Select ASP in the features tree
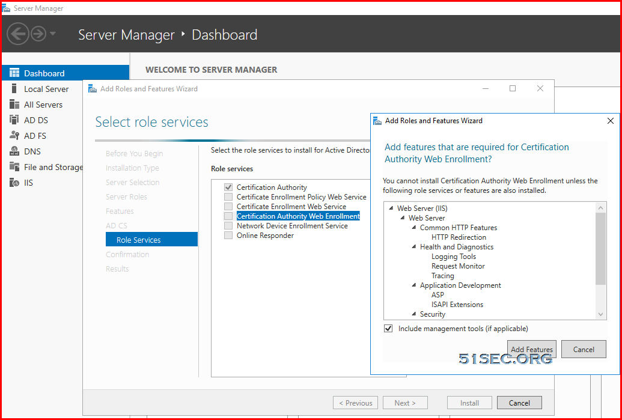The image size is (622, 420). click(x=438, y=294)
